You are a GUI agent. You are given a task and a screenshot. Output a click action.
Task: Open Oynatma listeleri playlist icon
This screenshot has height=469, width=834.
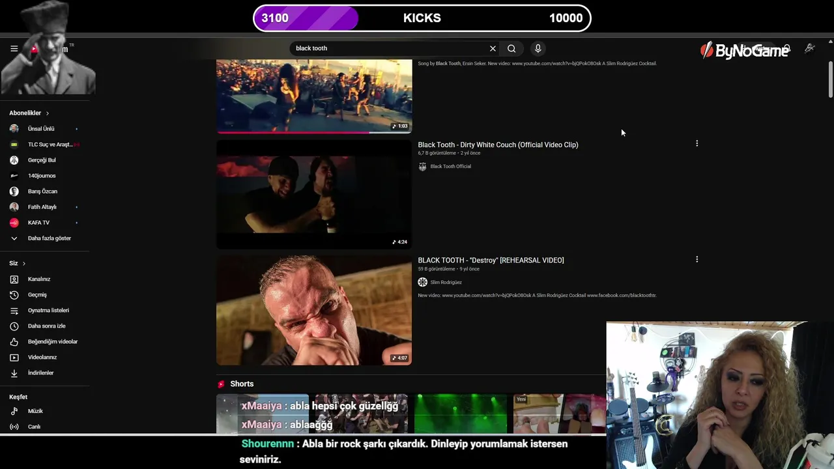coord(14,311)
